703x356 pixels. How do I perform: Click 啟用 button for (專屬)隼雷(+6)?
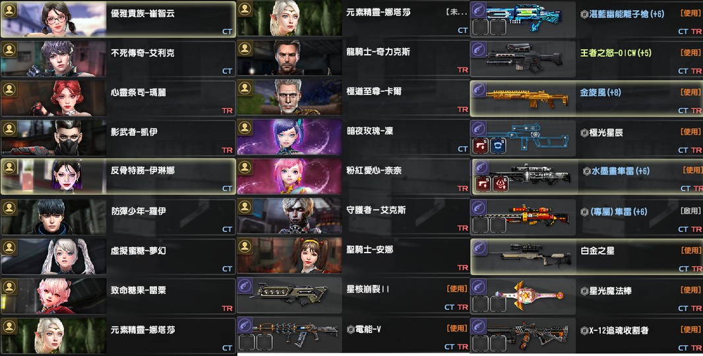(x=690, y=211)
